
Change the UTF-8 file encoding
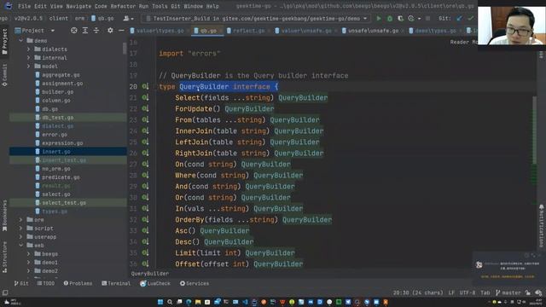[x=468, y=293]
